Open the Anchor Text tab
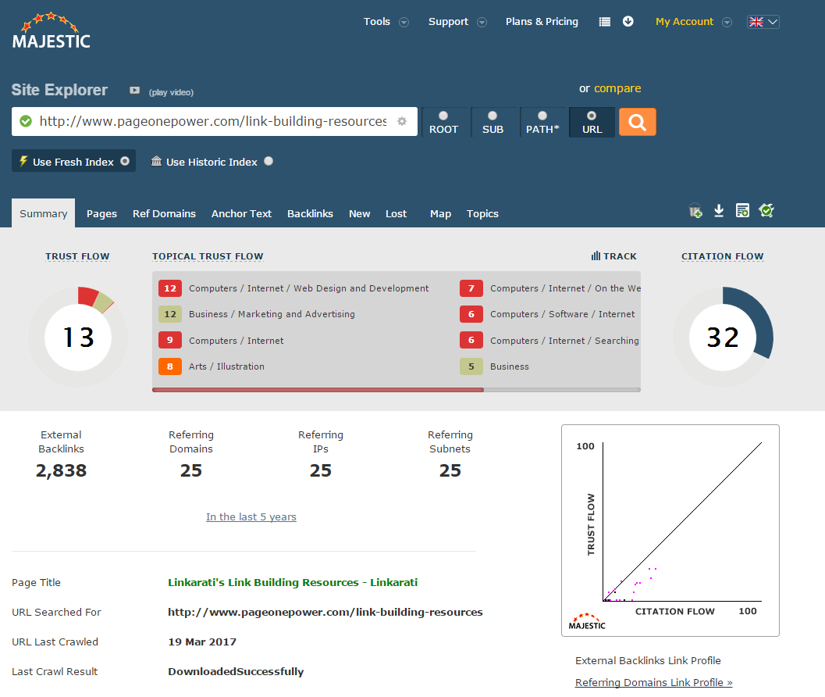The height and width of the screenshot is (697, 825). 241,213
